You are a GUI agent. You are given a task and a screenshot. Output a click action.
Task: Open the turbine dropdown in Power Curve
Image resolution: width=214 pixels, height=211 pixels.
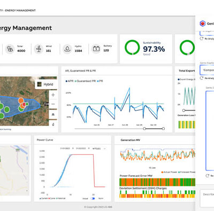pos(100,149)
